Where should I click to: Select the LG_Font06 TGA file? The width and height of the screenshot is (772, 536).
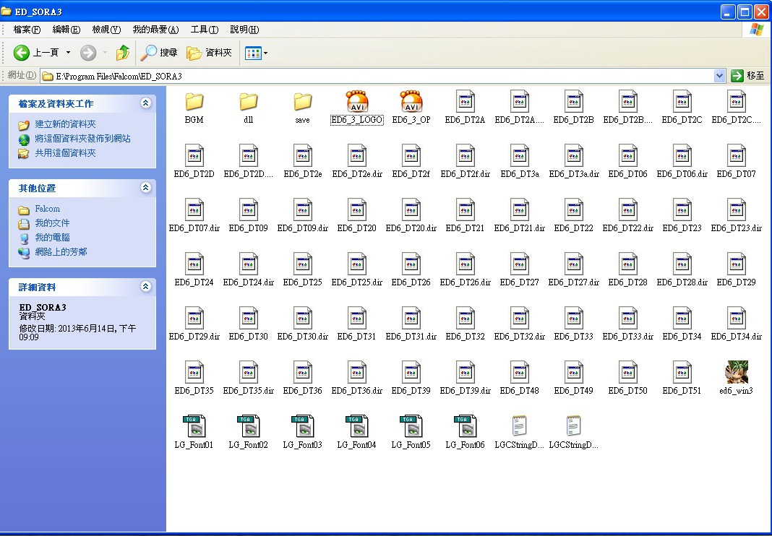coord(465,427)
